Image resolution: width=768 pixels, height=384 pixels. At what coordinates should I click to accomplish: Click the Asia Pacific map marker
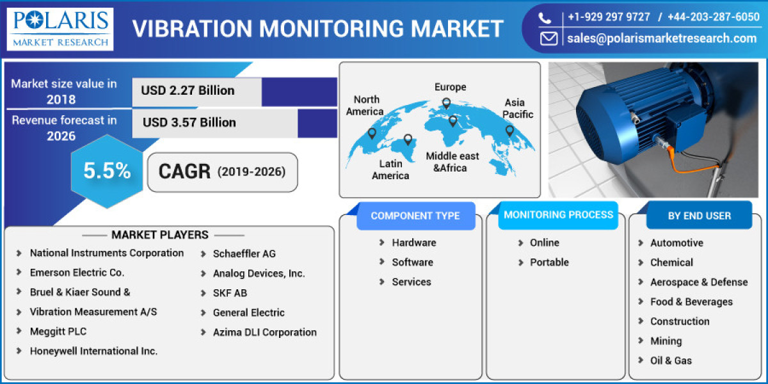point(509,129)
